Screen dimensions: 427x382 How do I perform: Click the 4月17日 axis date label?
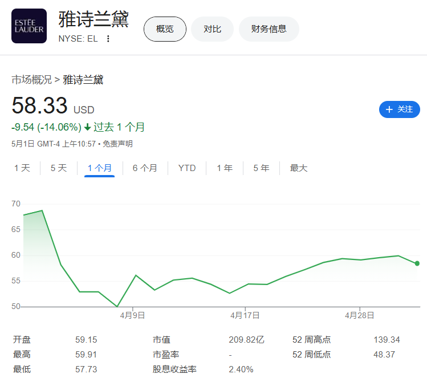click(245, 315)
